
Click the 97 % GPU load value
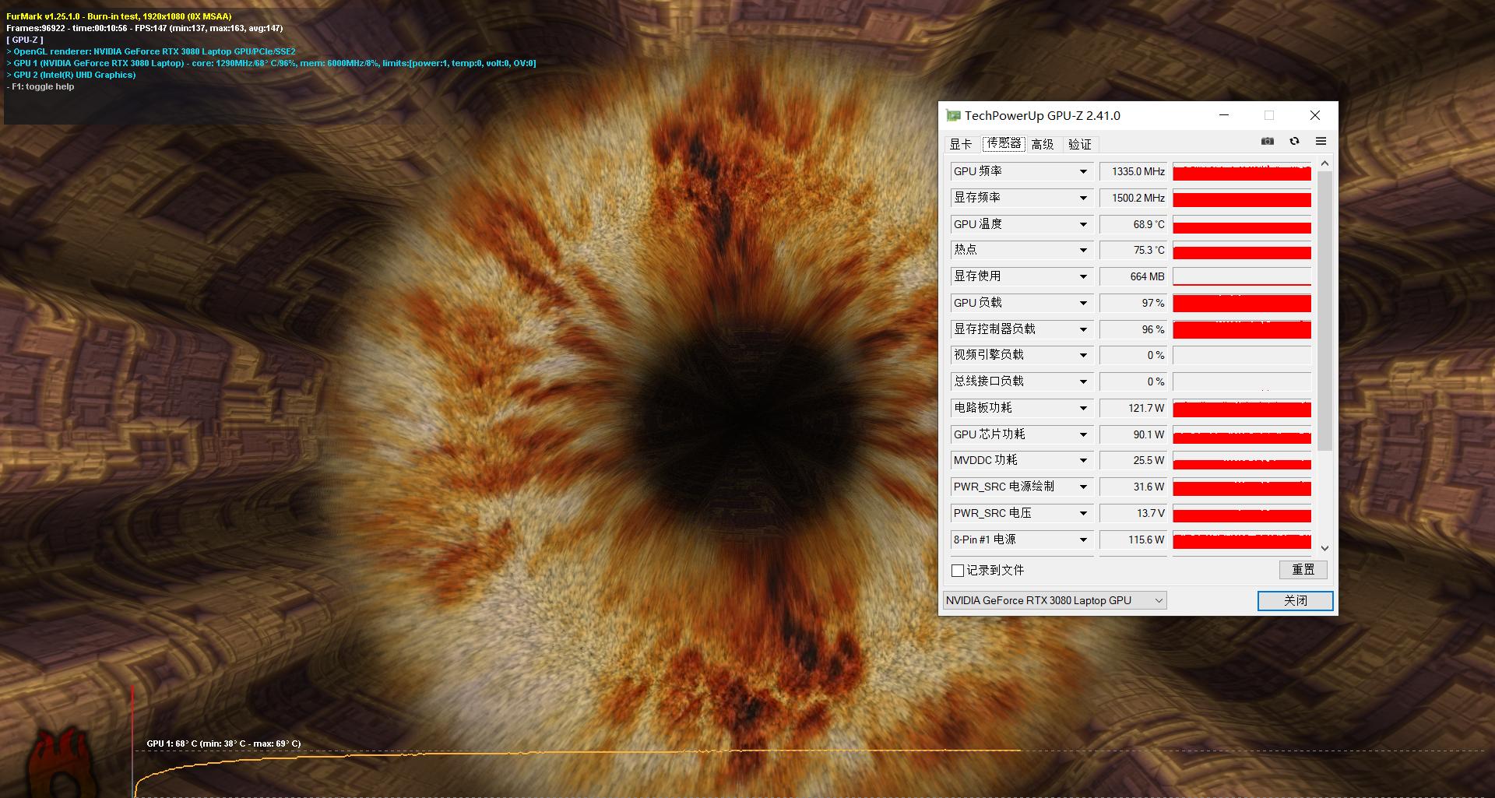1133,303
